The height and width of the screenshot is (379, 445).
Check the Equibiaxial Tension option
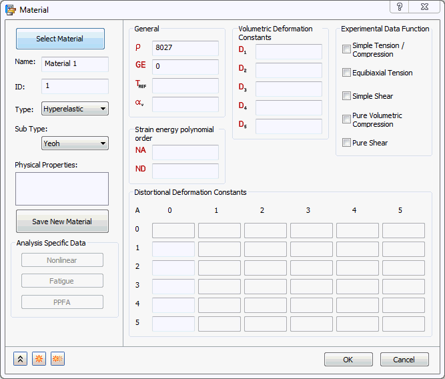pyautogui.click(x=346, y=73)
